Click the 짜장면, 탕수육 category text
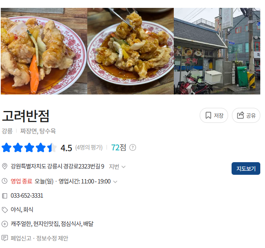Screen dimensions: 265x248 [x=38, y=131]
